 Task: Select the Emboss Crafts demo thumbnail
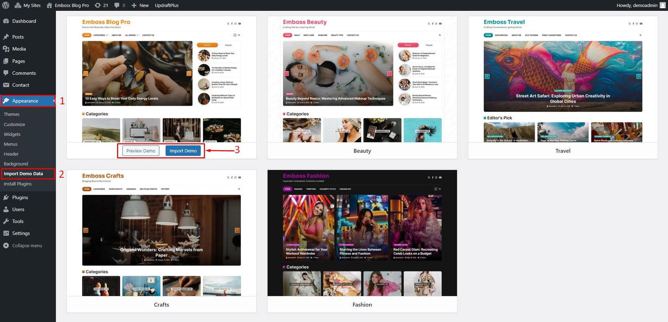162,233
